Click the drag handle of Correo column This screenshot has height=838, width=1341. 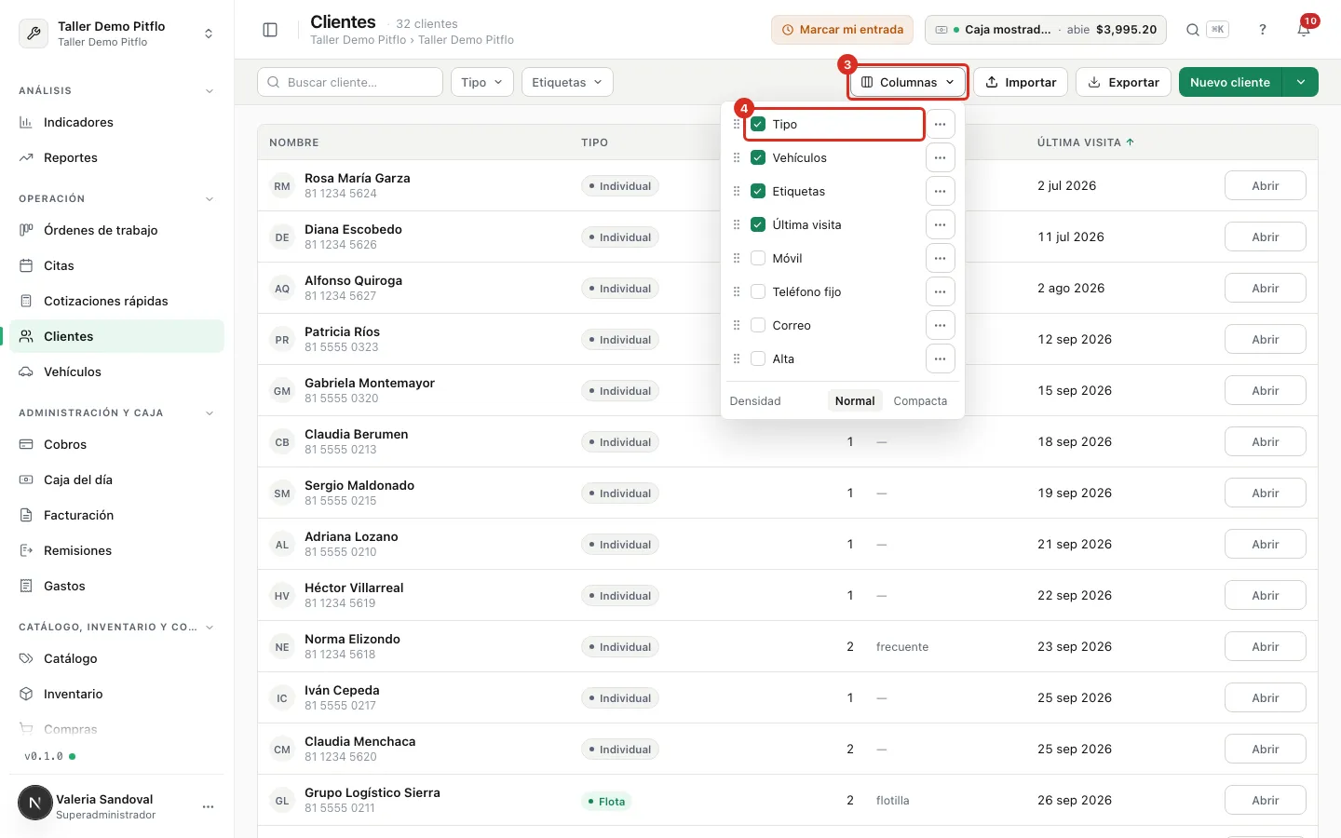[737, 325]
